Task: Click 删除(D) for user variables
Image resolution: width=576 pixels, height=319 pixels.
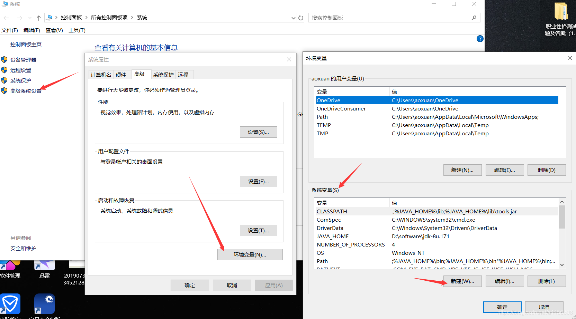Action: pos(547,170)
